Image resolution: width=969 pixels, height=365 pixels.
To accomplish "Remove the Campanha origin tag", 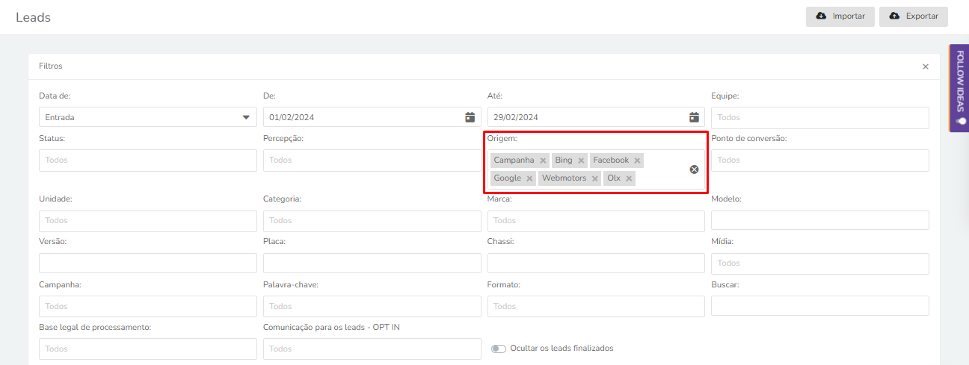I will tap(543, 160).
